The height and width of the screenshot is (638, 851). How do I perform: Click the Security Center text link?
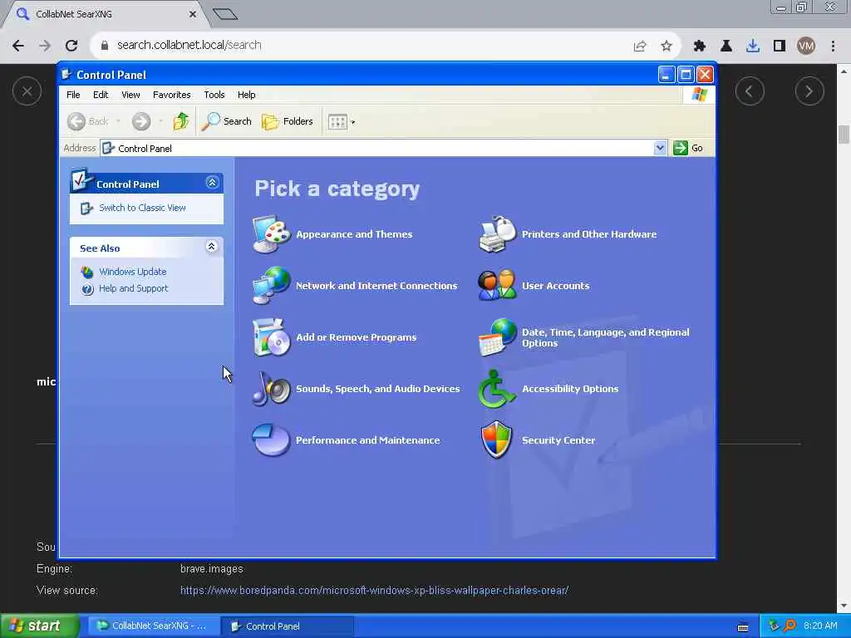click(x=558, y=440)
